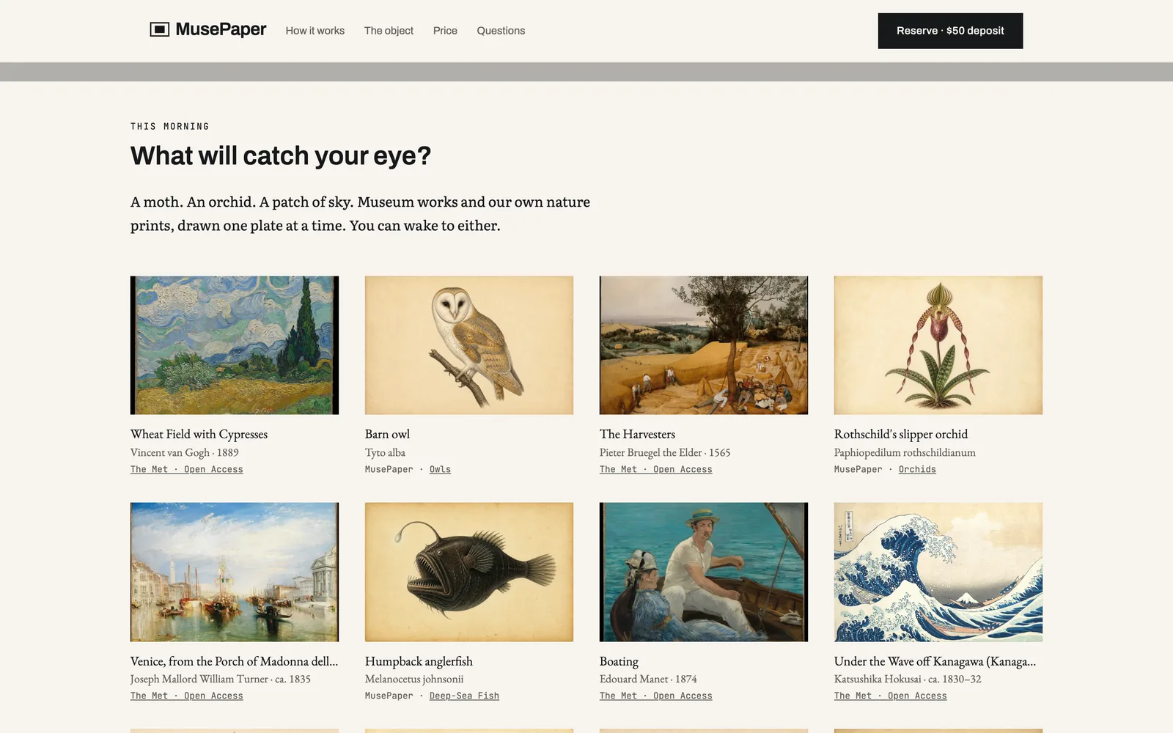Follow Met Open Access link under Venice
Screen dimensions: 1173x733
(187, 696)
